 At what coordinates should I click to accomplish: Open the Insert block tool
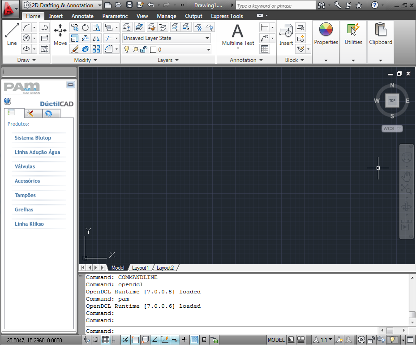pos(286,35)
